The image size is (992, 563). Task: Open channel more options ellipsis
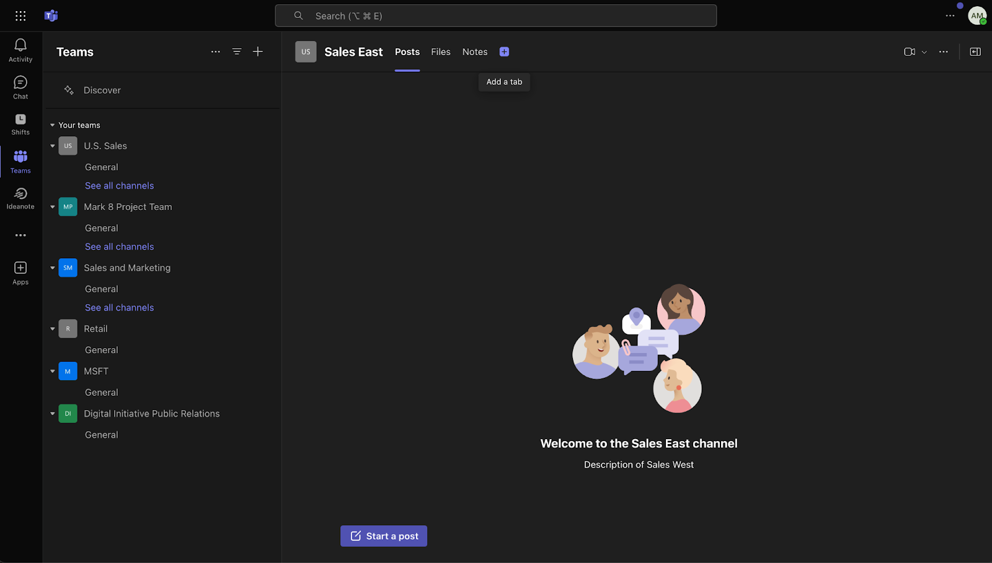[x=944, y=52]
